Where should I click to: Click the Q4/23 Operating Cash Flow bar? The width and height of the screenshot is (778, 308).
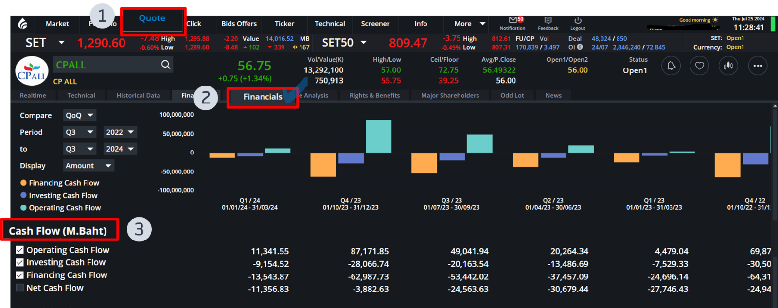click(379, 137)
